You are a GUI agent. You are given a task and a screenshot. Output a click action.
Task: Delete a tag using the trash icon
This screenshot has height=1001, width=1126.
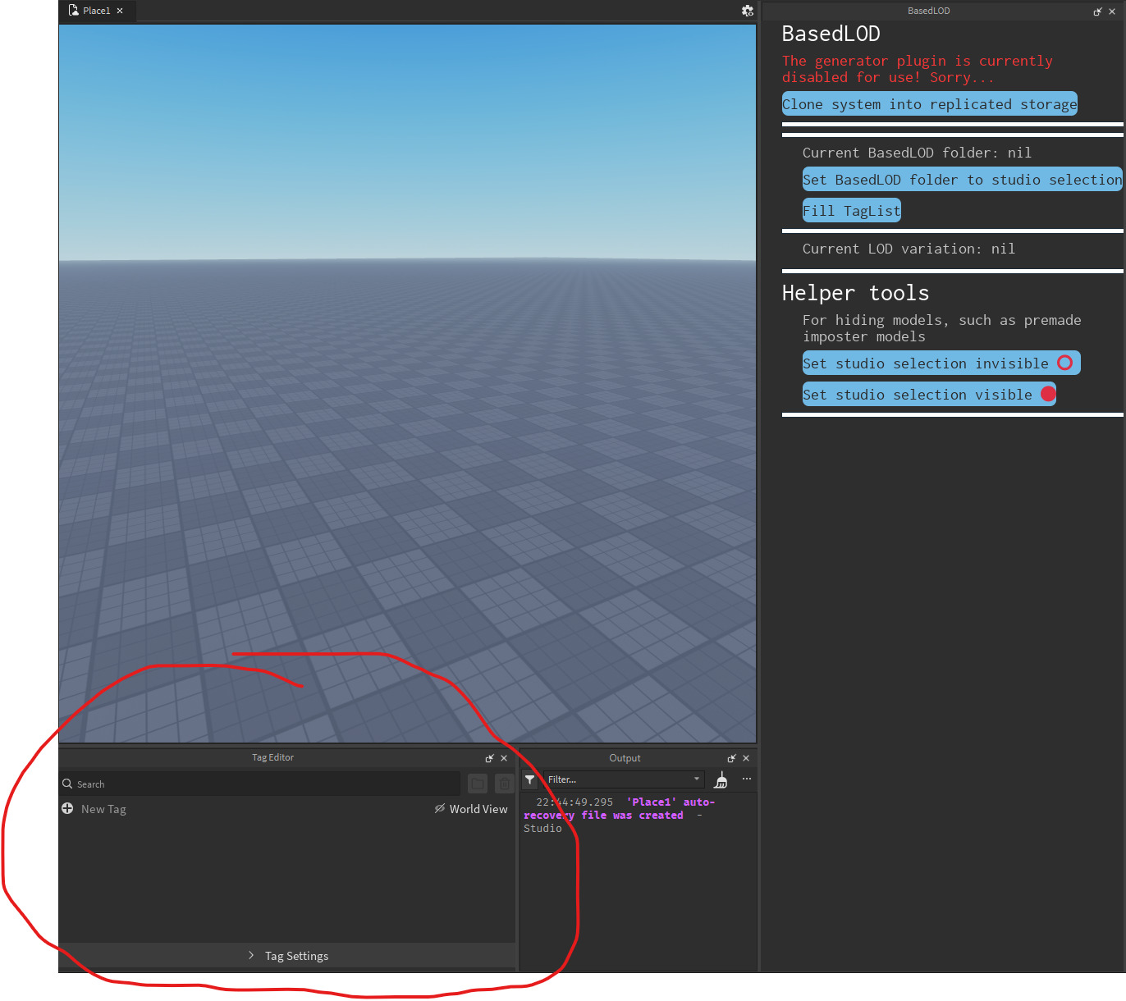point(504,784)
